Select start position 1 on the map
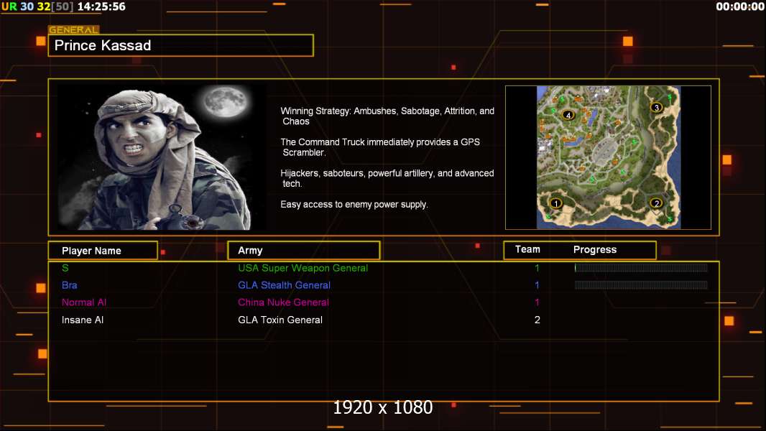This screenshot has width=766, height=431. [555, 203]
